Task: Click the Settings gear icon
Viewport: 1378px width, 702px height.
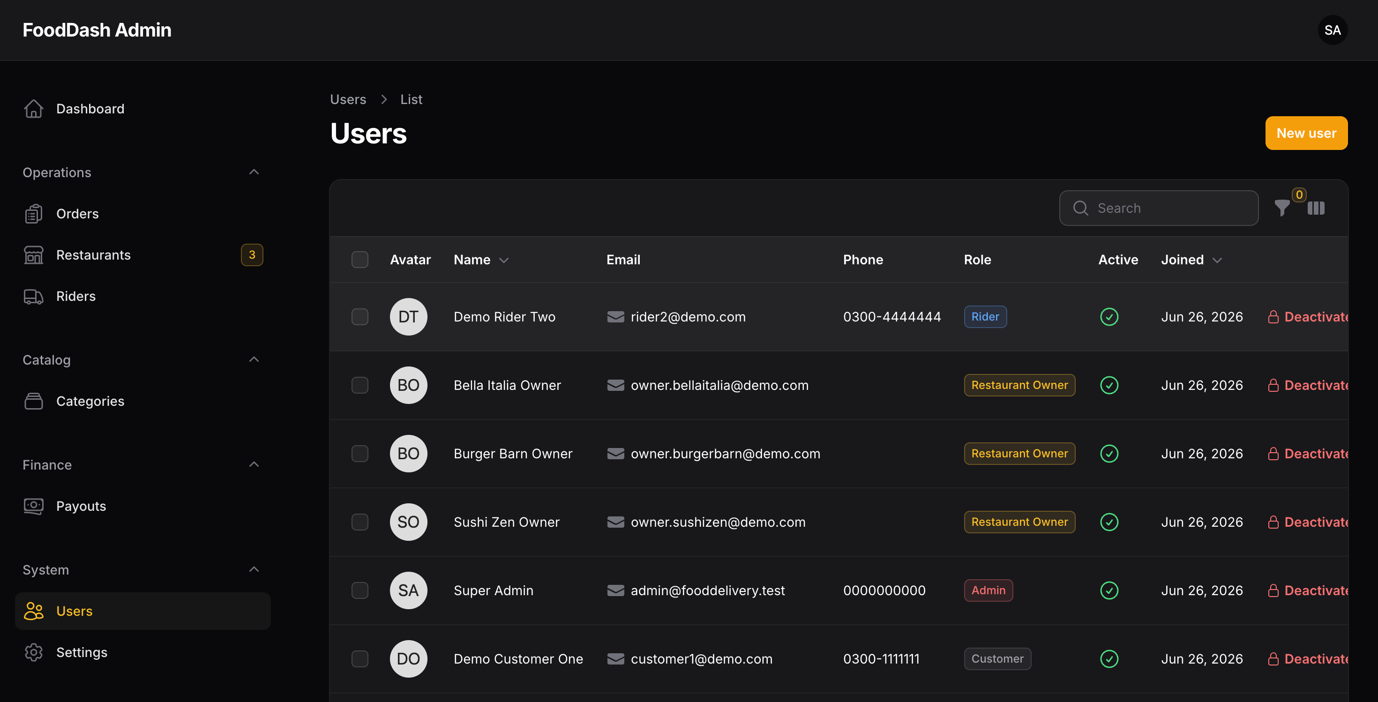Action: (x=34, y=652)
